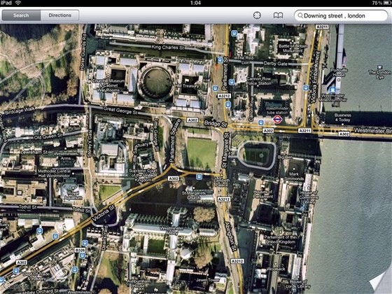This screenshot has height=294, width=392.
Task: Tap the 'Westminster Br' bridge label
Action: [372, 130]
